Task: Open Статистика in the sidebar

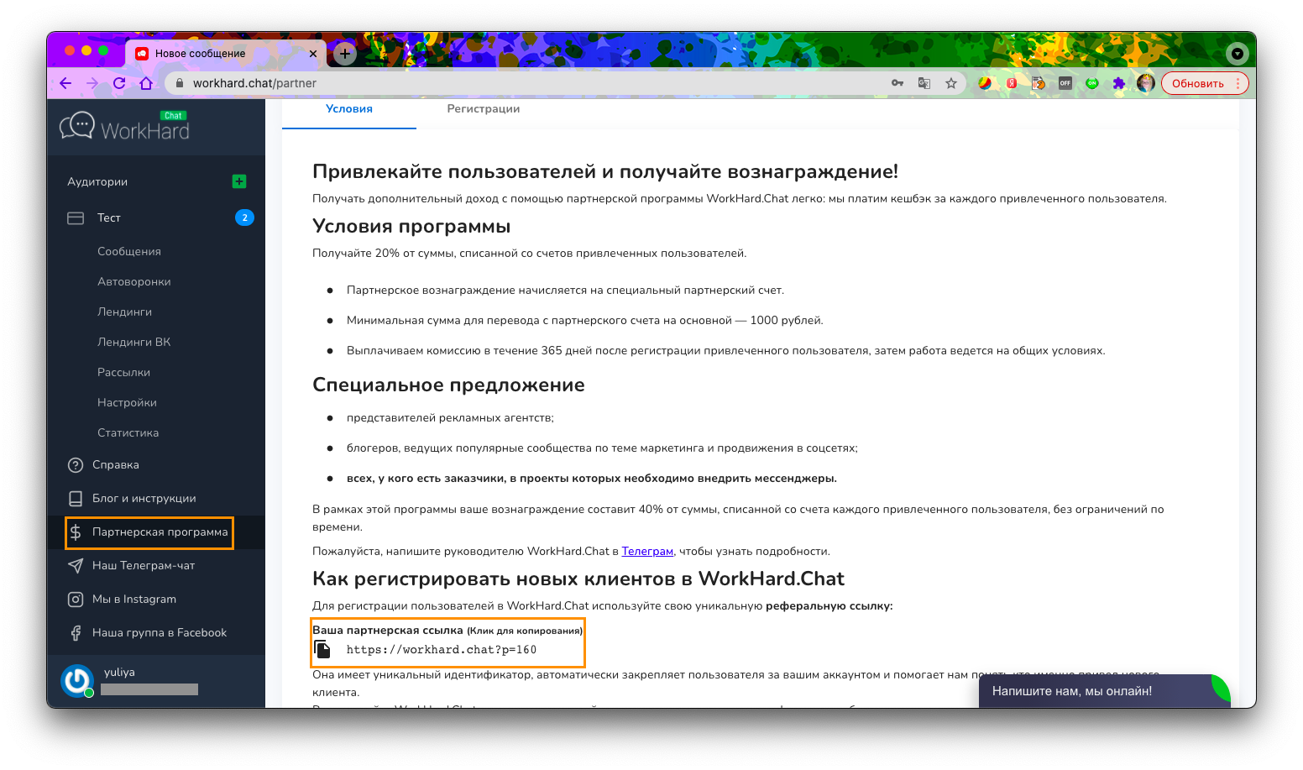Action: (x=128, y=432)
